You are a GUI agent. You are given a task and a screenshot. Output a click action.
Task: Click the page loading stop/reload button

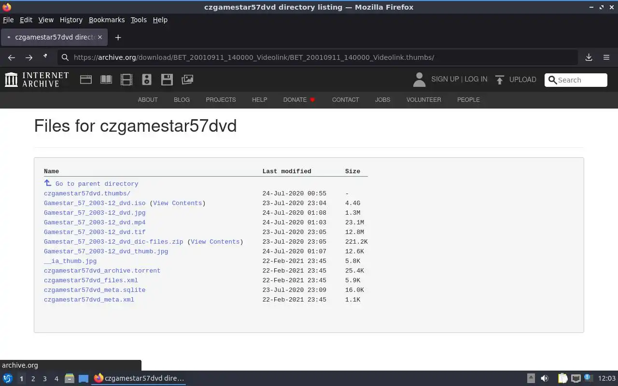point(45,56)
